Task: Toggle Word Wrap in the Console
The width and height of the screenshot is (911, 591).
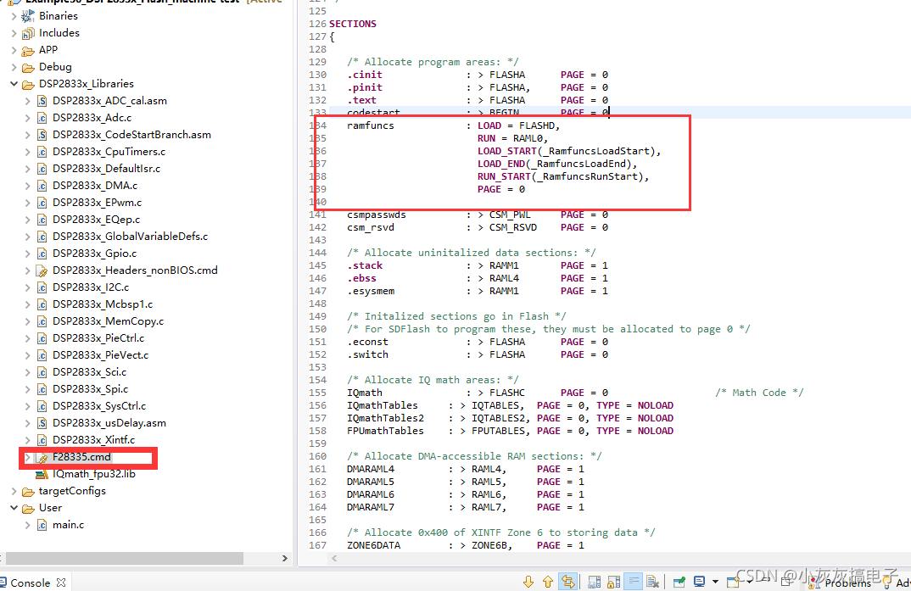Action: click(634, 583)
